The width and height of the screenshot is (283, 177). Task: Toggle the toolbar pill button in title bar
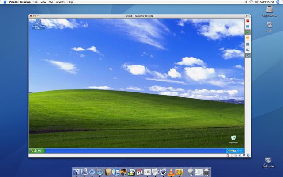click(248, 16)
